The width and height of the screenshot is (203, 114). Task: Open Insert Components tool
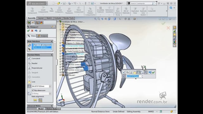[x=43, y=10]
